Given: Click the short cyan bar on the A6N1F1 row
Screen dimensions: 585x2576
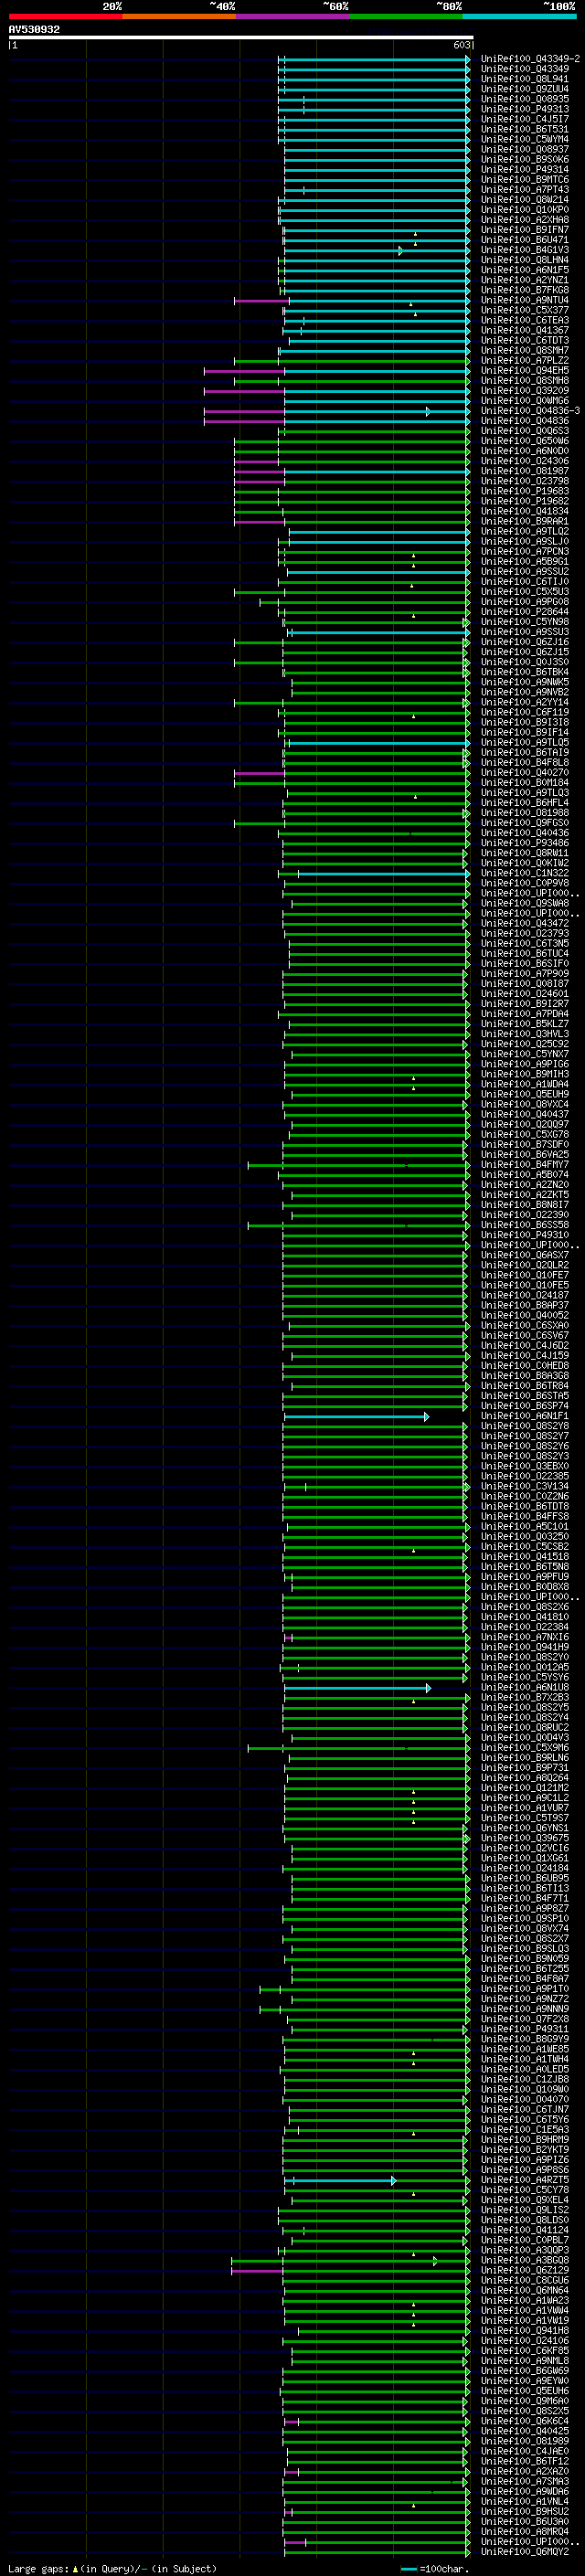Looking at the screenshot, I should pos(357,1416).
